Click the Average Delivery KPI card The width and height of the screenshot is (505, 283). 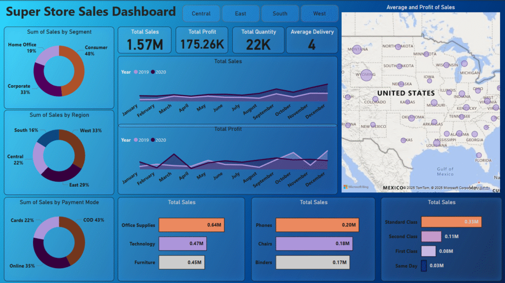(312, 40)
